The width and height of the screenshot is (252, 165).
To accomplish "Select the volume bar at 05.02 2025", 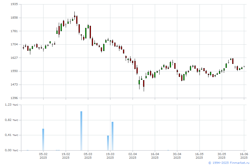I will click(x=43, y=139).
